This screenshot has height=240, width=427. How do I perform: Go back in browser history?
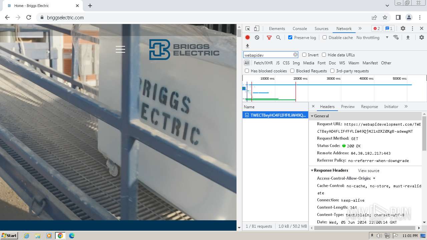pos(7,17)
